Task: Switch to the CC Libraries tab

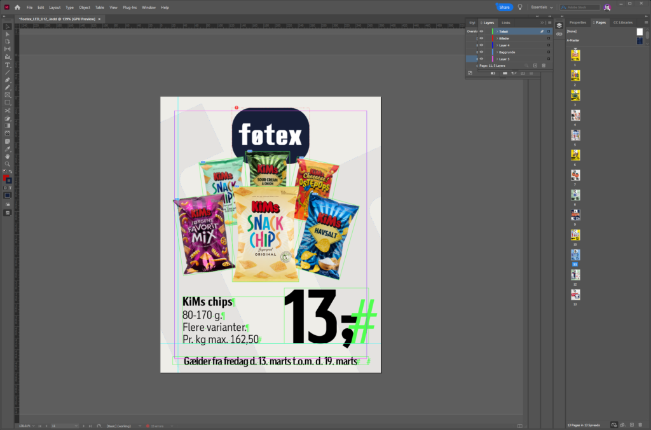Action: 623,22
